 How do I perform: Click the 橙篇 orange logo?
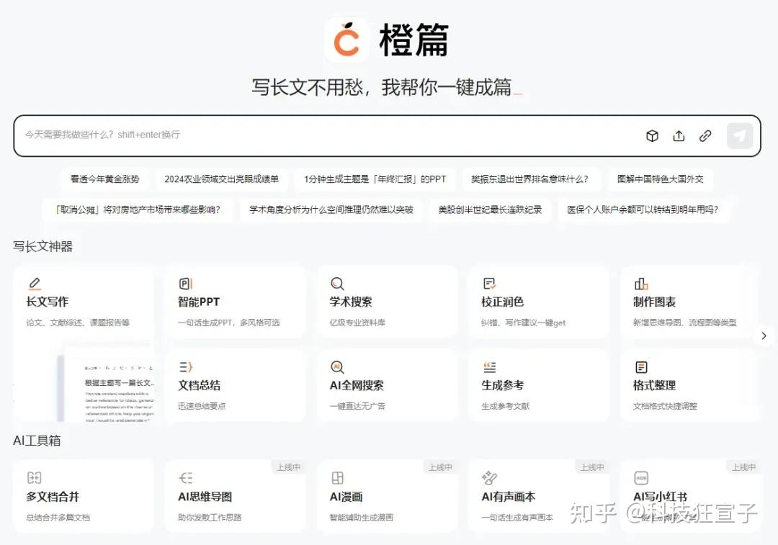click(346, 40)
